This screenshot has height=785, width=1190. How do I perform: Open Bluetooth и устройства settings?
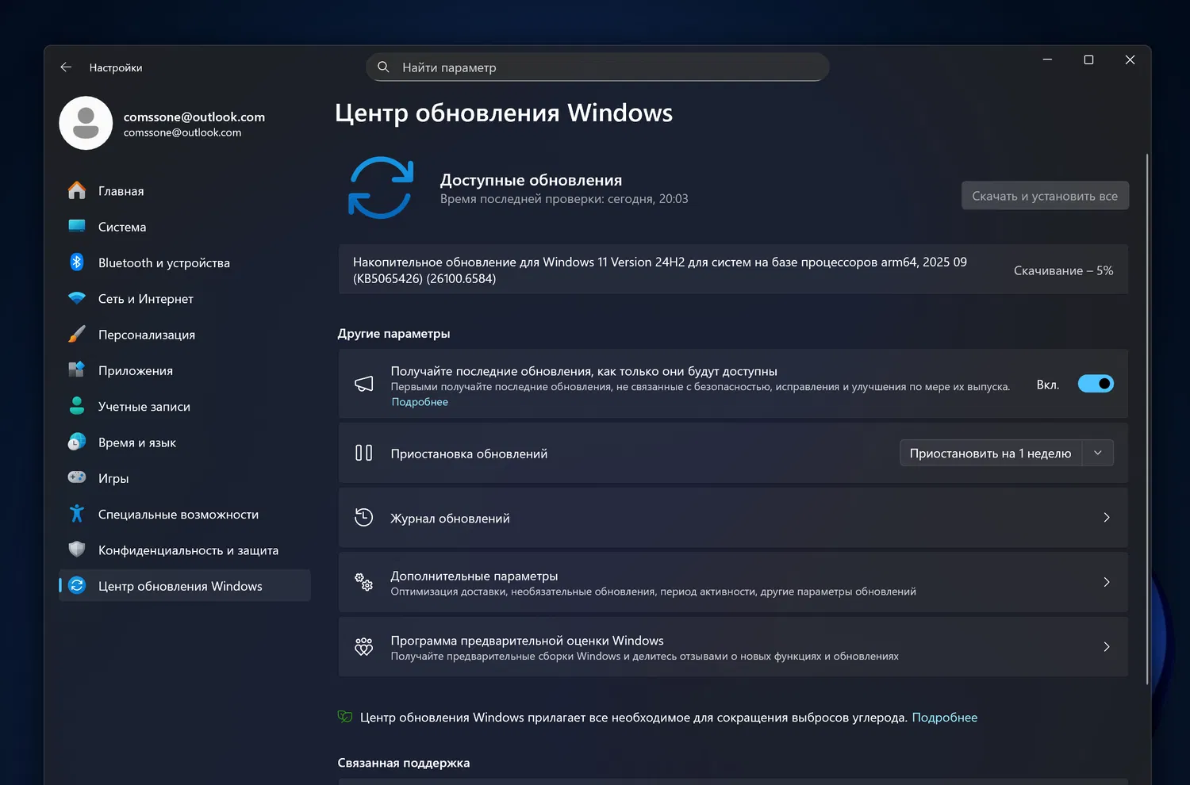click(x=185, y=262)
